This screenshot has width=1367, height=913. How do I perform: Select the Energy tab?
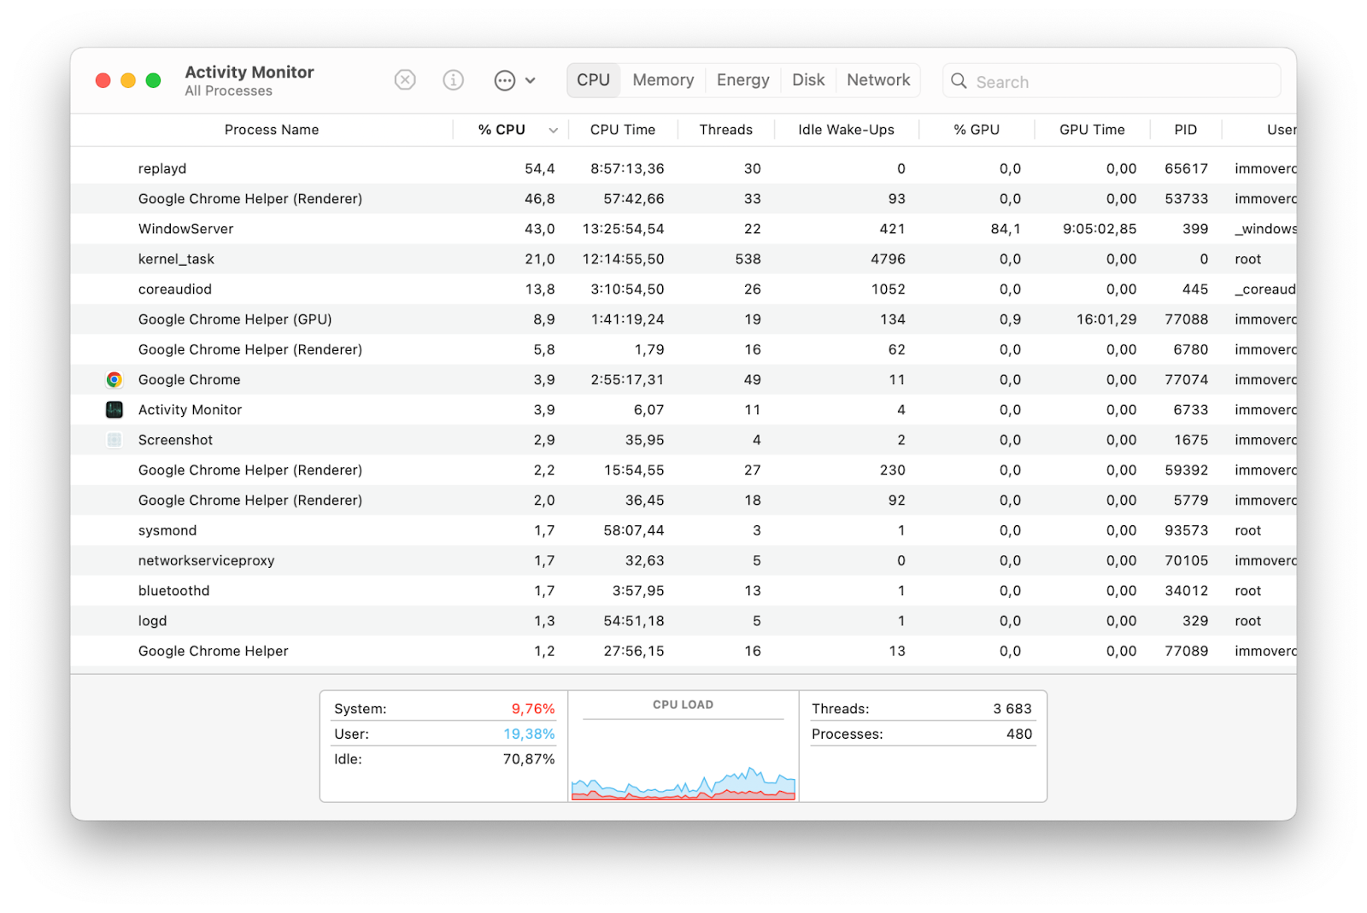point(742,79)
